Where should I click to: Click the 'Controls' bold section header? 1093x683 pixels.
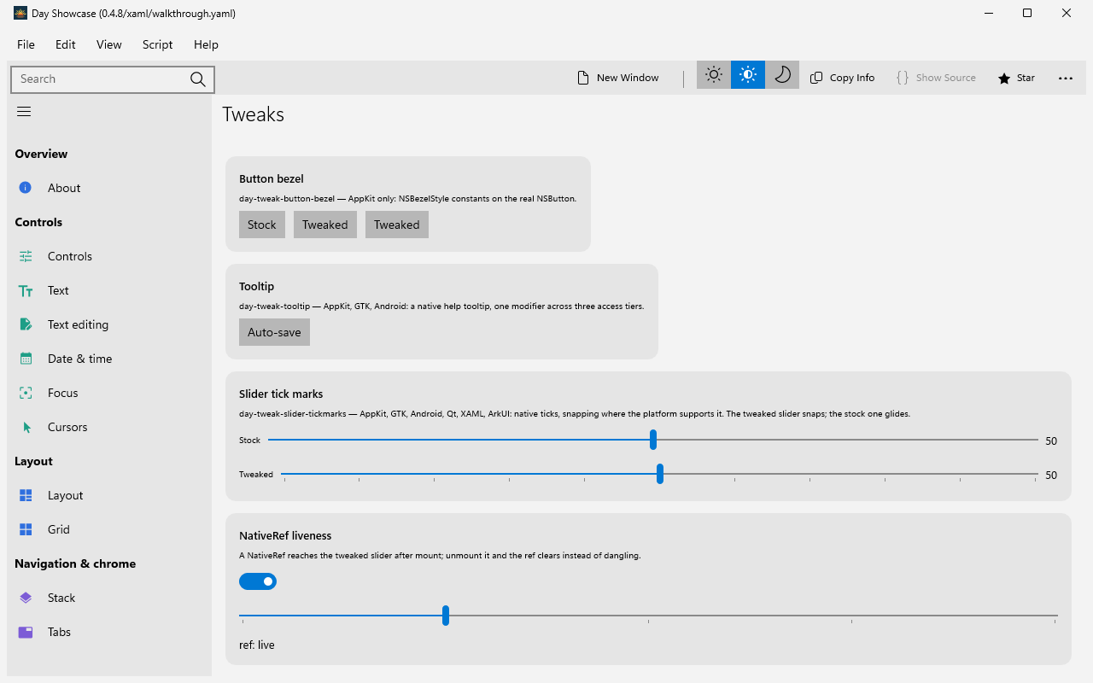click(x=38, y=222)
